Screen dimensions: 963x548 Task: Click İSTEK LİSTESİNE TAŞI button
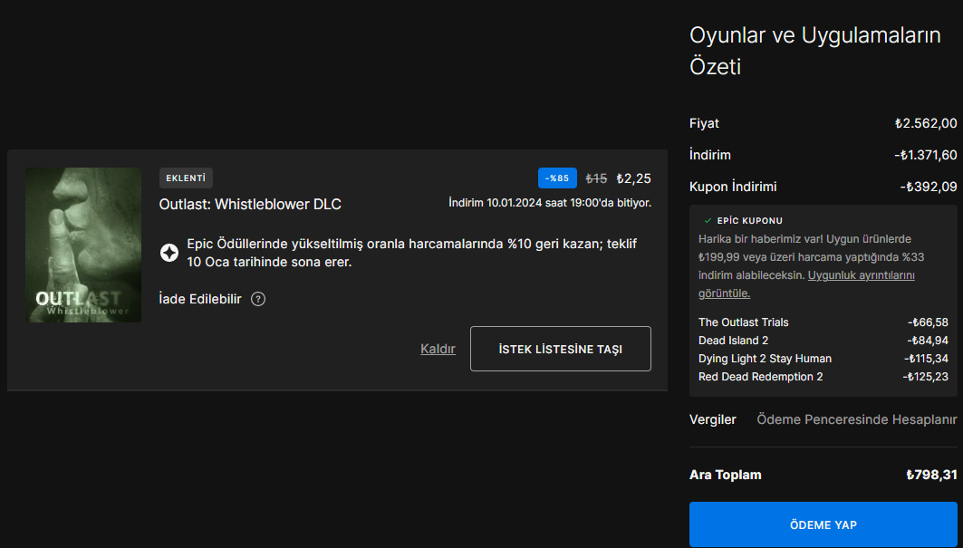(x=560, y=349)
